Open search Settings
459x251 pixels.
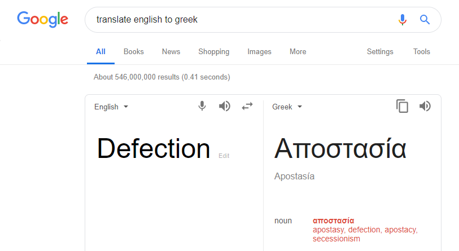point(380,52)
